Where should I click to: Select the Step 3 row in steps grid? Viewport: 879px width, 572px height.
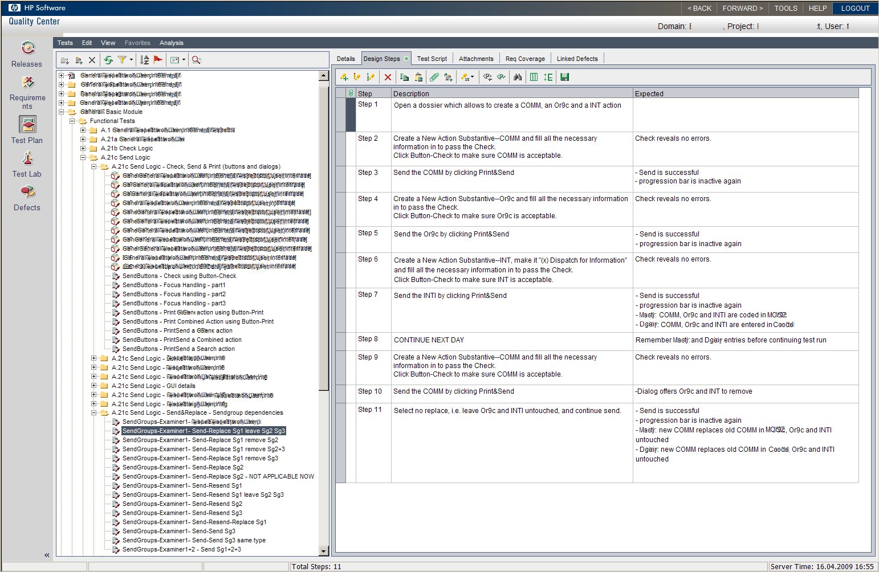coord(597,179)
